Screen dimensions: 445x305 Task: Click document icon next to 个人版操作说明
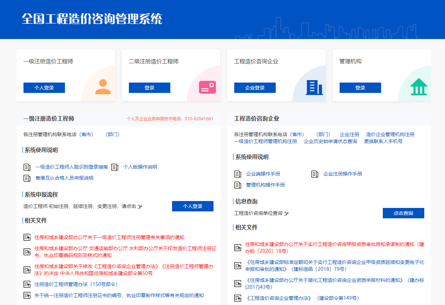[115, 167]
